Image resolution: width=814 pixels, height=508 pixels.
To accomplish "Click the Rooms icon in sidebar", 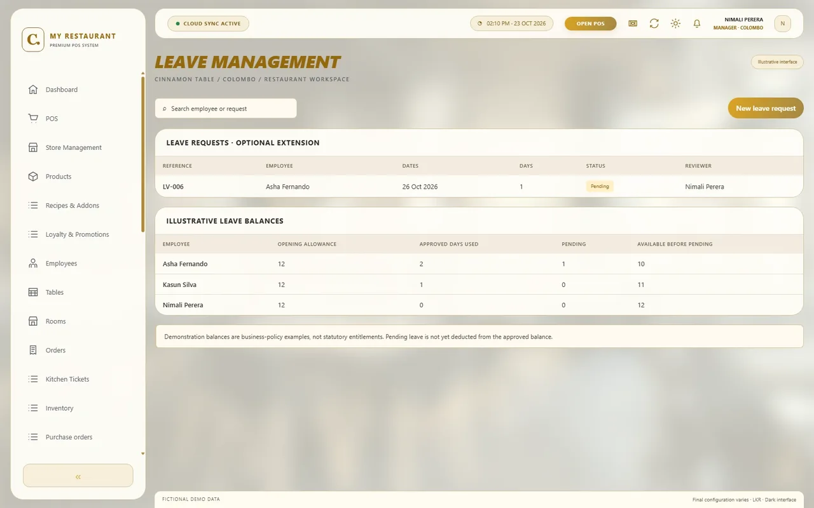I will coord(33,321).
